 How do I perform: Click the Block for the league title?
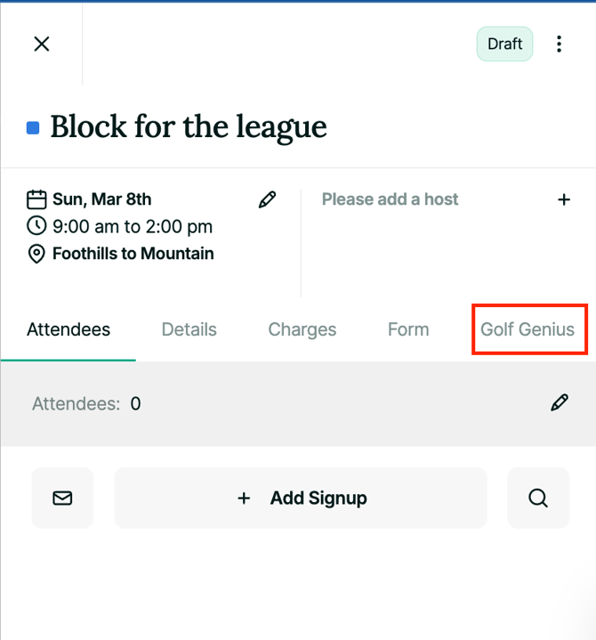coord(189,127)
